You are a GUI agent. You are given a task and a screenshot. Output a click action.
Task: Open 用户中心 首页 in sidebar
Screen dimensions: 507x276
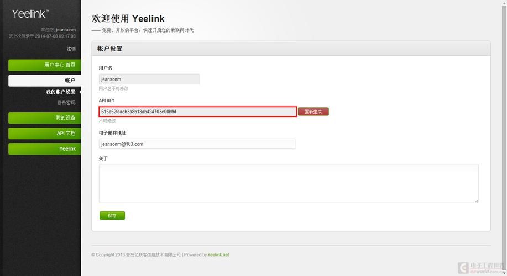tap(44, 65)
